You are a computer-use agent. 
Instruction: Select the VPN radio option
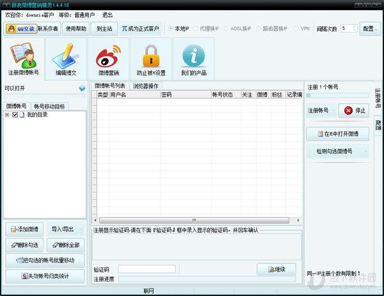click(301, 29)
